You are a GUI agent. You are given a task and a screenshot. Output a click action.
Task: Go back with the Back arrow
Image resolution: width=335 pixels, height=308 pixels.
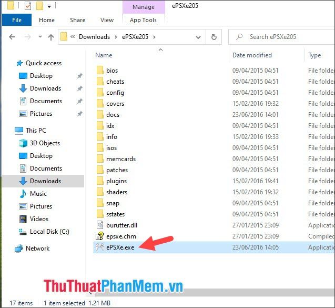coord(12,37)
